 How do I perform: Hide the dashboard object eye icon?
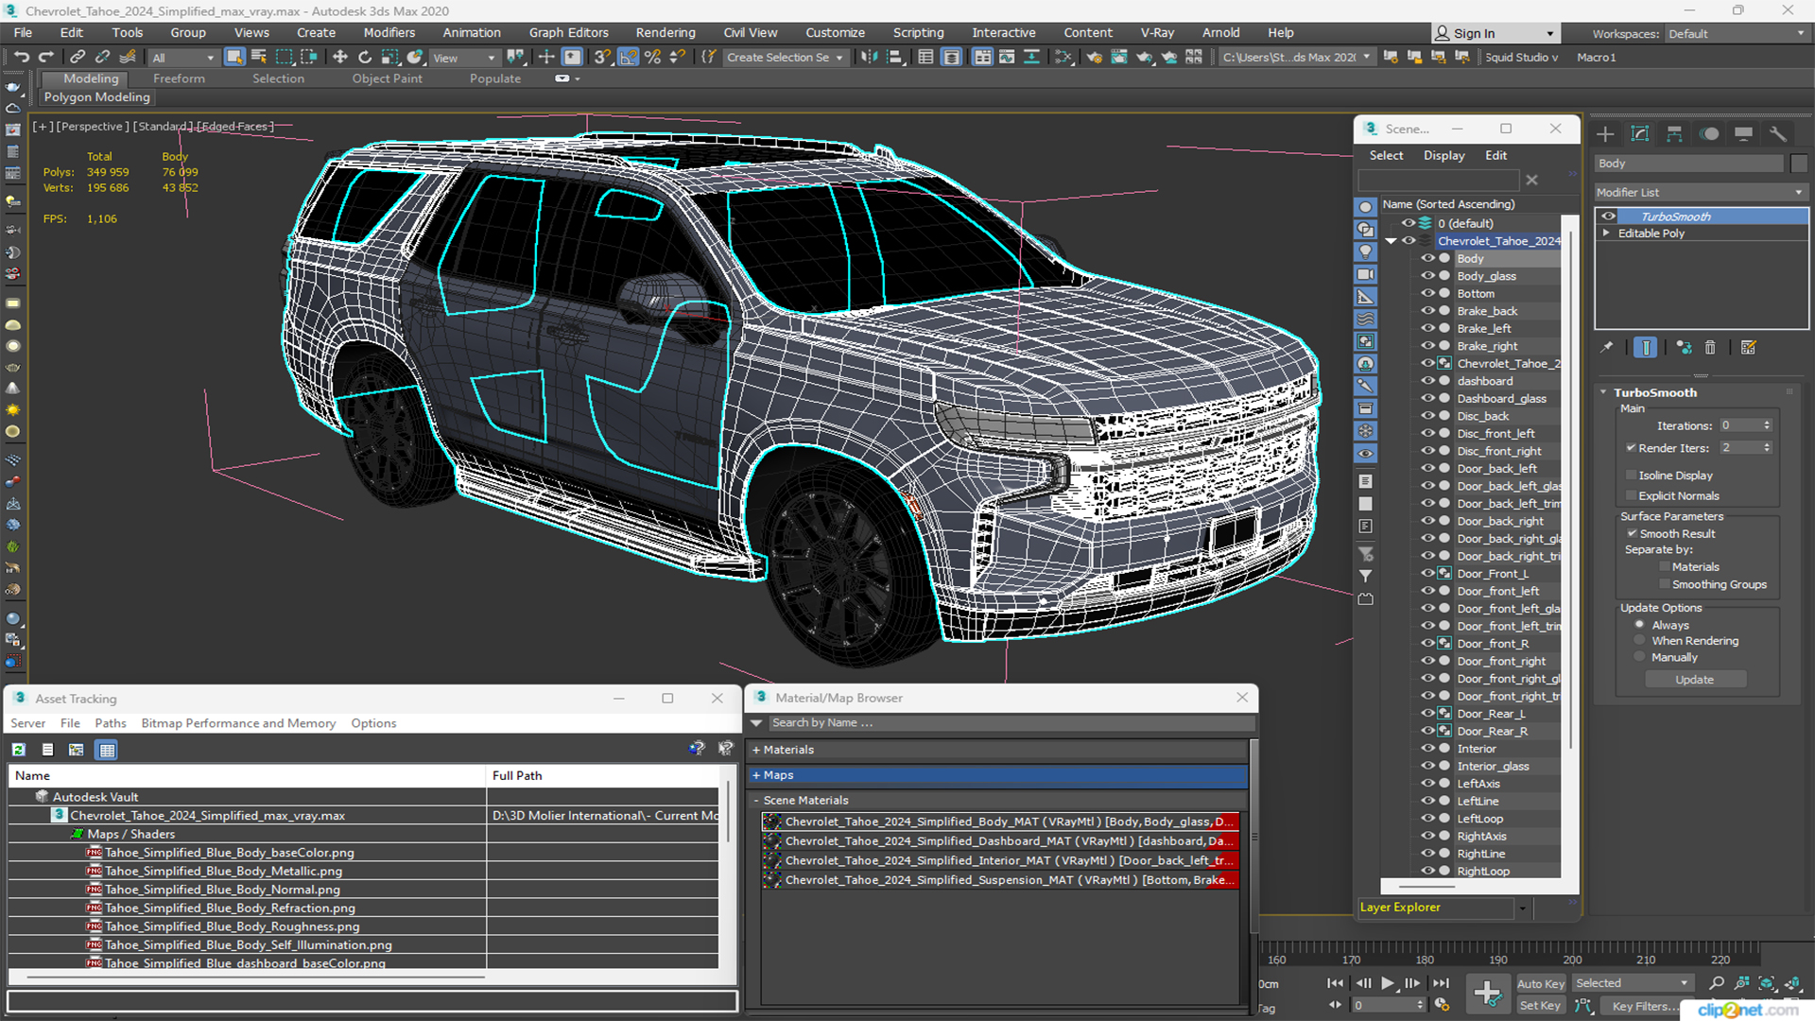tap(1427, 381)
